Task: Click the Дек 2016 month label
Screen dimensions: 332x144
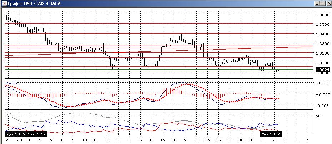Action: tap(15, 134)
